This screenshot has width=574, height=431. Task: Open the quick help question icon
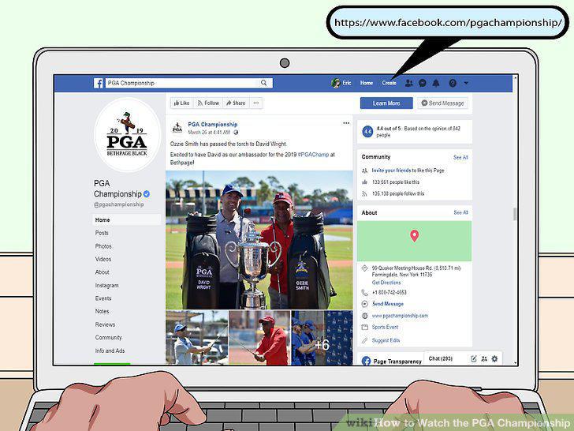[x=453, y=83]
